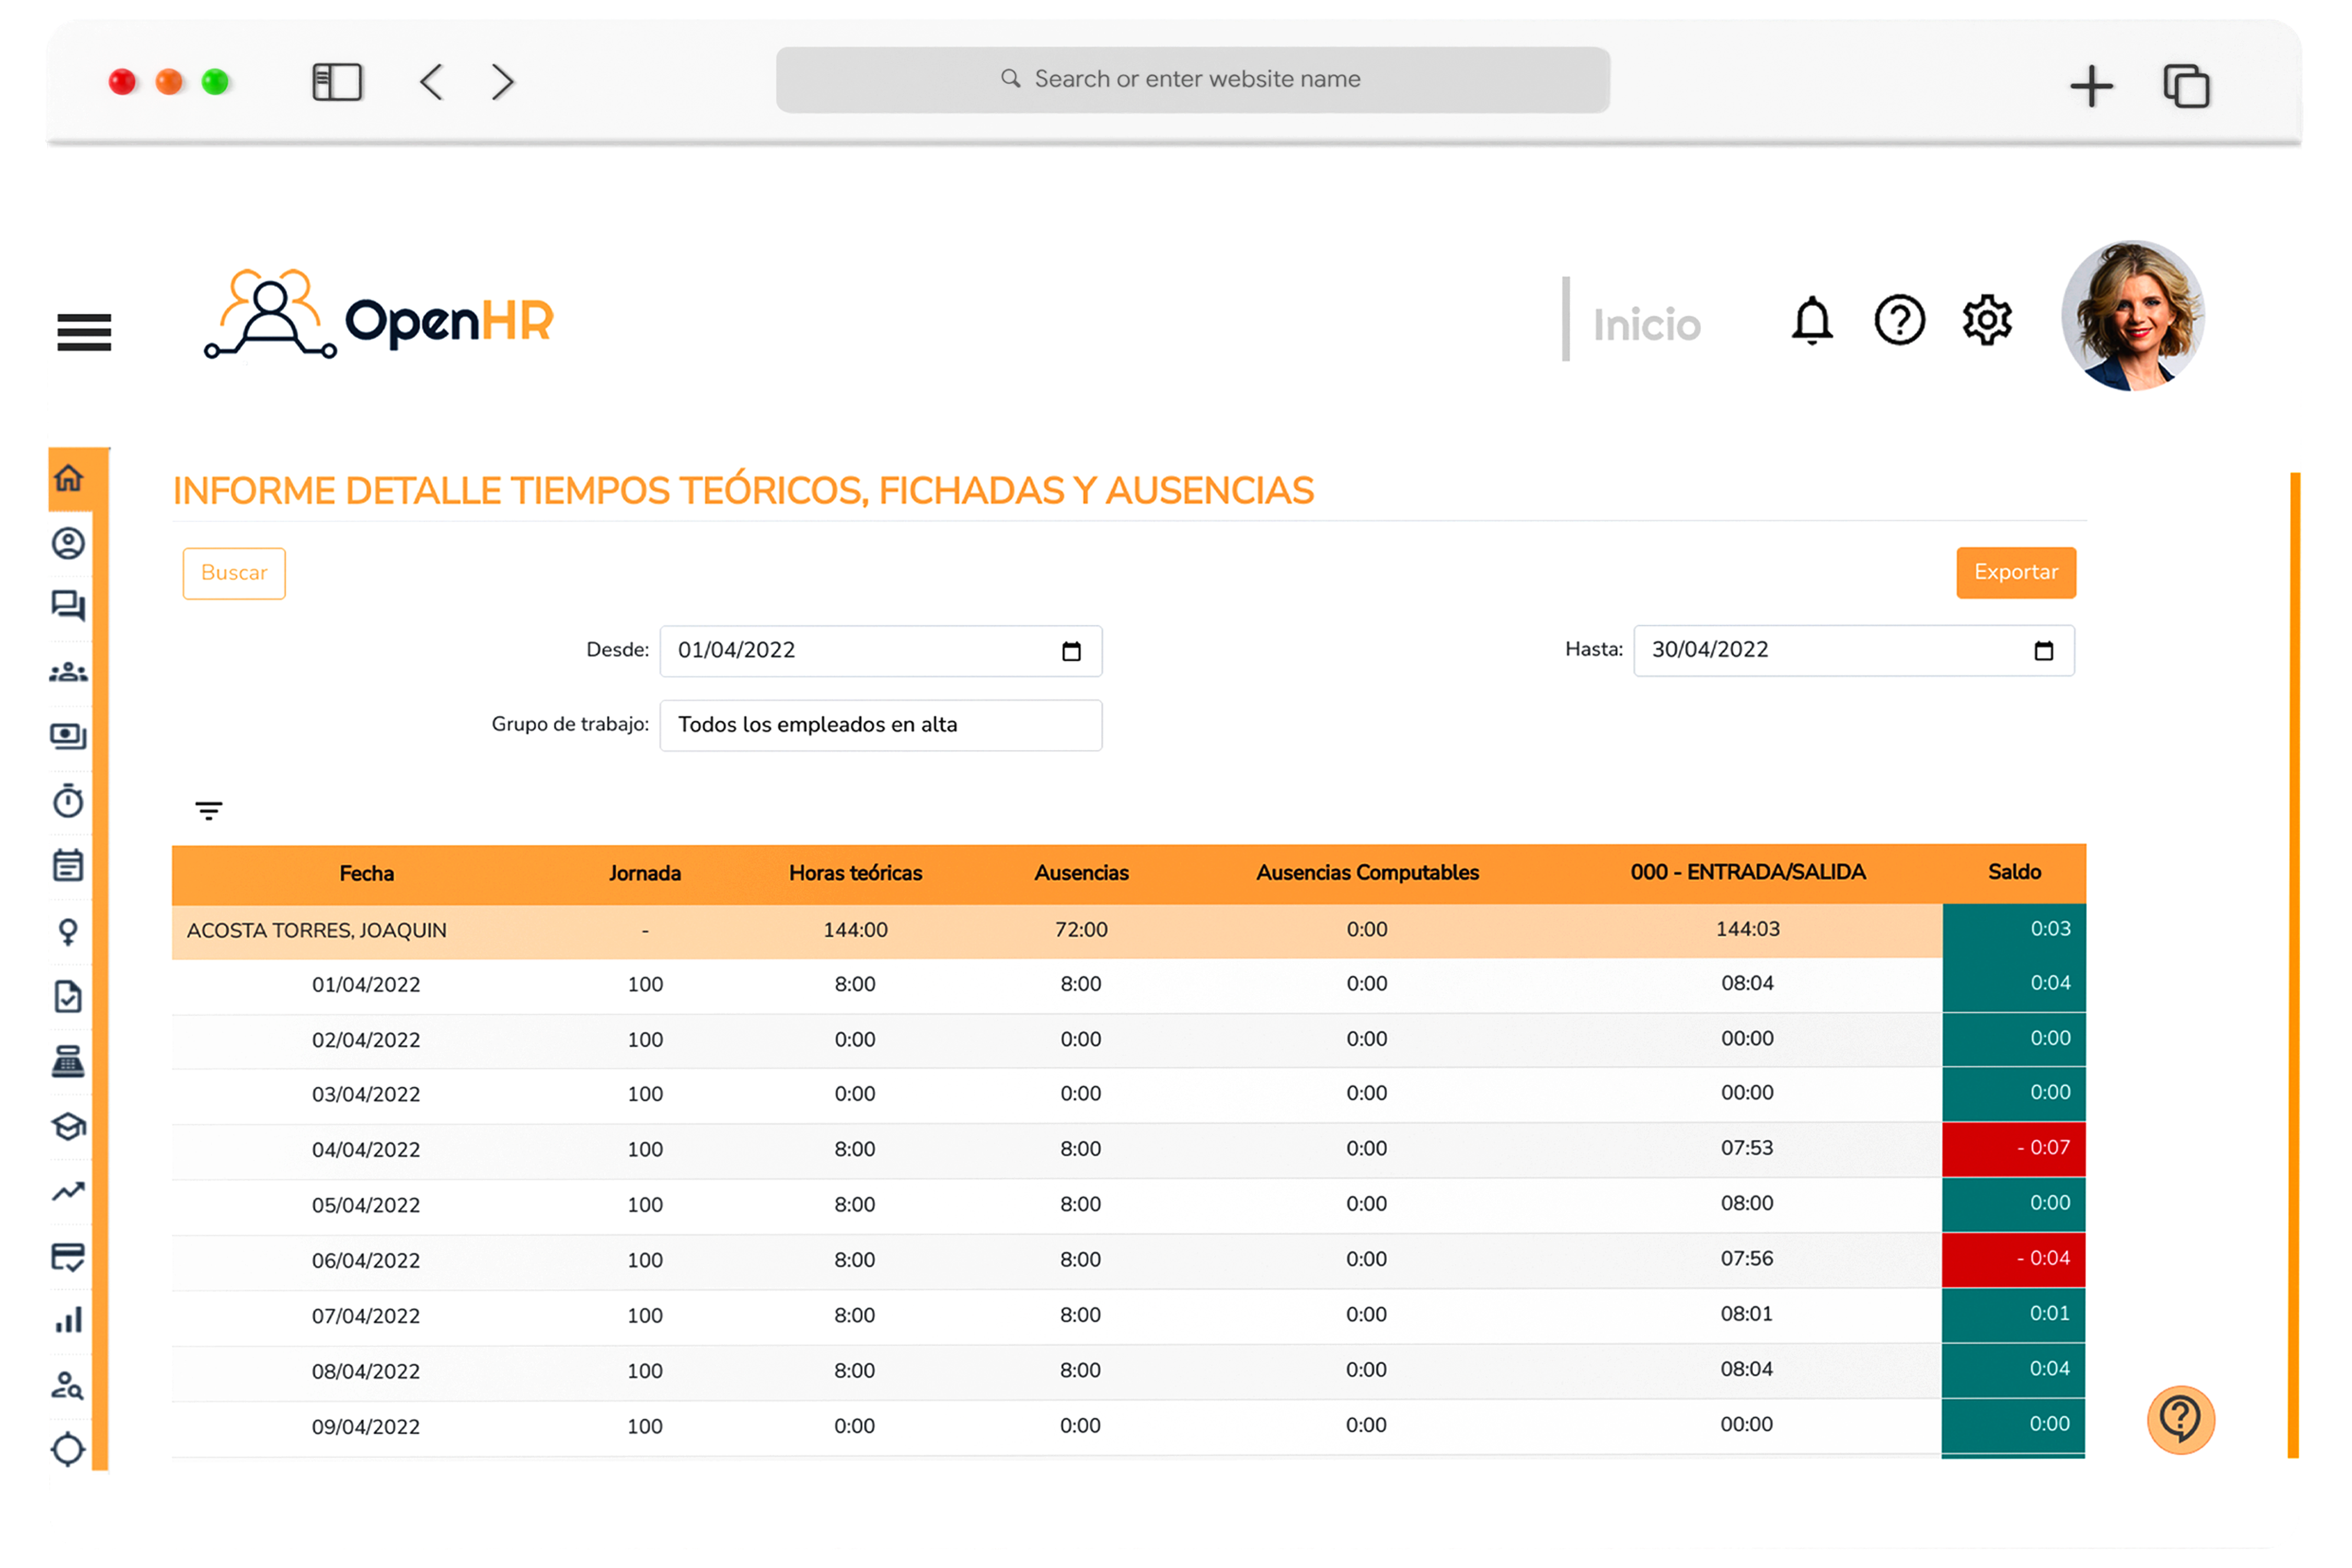Open target crosshair sidebar icon
2352x1568 pixels.
pyautogui.click(x=68, y=1449)
